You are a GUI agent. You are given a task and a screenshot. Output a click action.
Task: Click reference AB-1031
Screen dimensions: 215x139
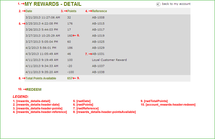point(98,54)
